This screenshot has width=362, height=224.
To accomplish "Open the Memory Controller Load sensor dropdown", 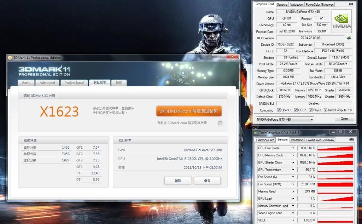I will point(293,206).
